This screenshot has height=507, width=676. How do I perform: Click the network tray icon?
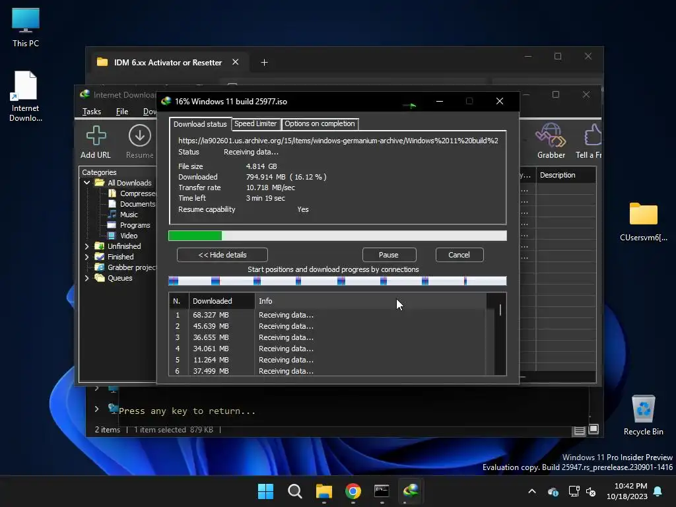tap(574, 491)
